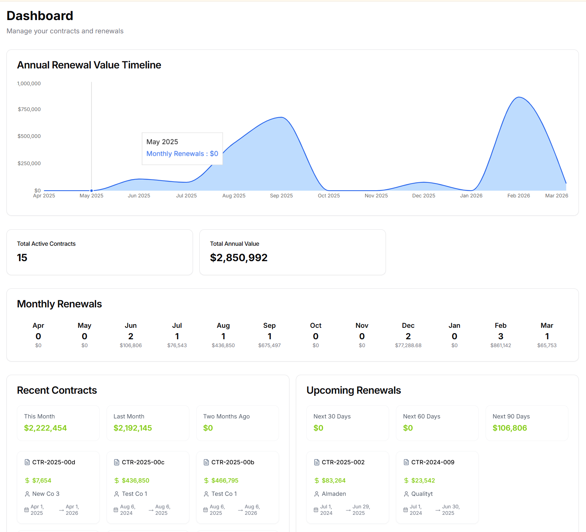Click the calendar icon on CTR-2025-00c card

pos(115,509)
